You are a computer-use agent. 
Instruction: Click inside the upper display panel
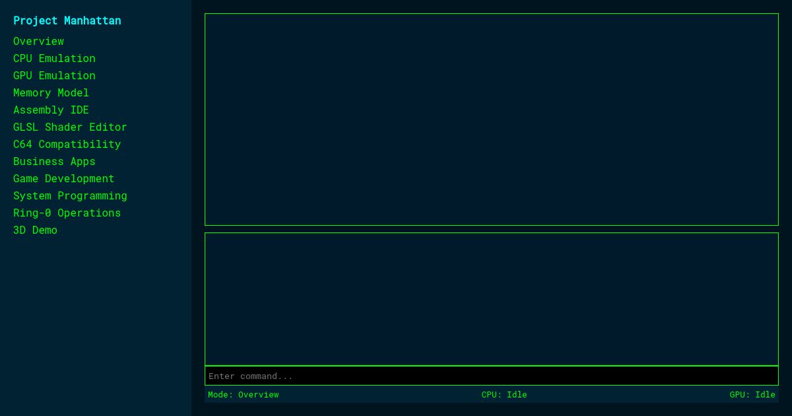(492, 120)
